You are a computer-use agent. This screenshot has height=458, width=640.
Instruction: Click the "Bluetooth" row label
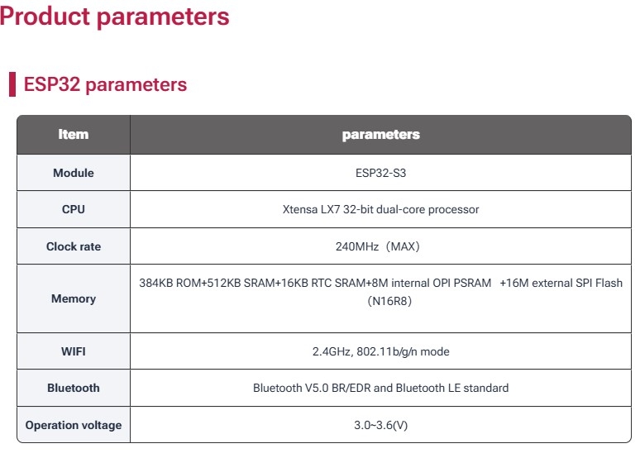coord(74,388)
